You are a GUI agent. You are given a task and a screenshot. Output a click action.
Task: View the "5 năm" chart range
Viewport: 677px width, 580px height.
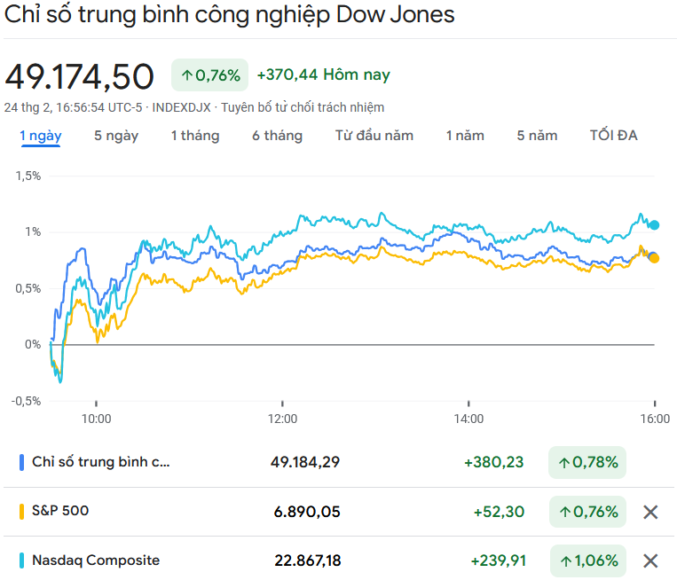click(x=537, y=136)
